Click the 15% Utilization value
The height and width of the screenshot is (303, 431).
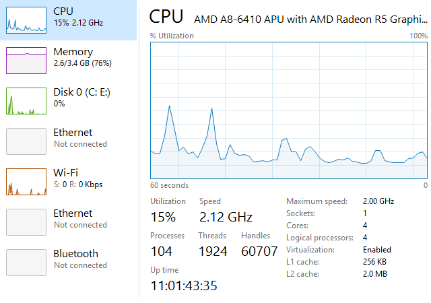163,217
